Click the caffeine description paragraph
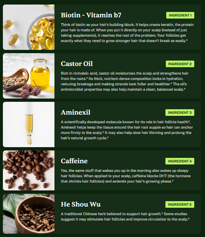The width and height of the screenshot is (205, 237). click(x=126, y=176)
